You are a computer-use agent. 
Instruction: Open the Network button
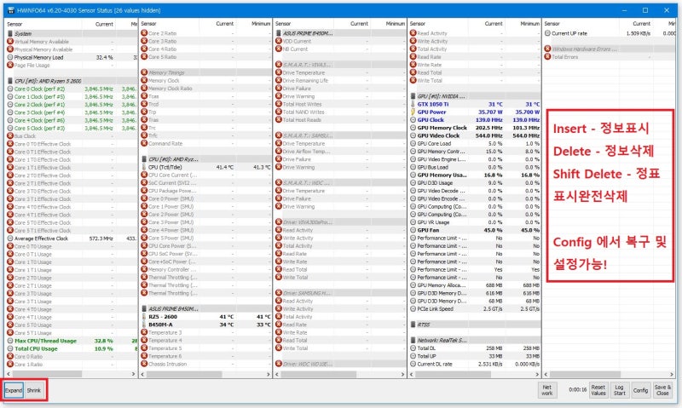pyautogui.click(x=547, y=390)
